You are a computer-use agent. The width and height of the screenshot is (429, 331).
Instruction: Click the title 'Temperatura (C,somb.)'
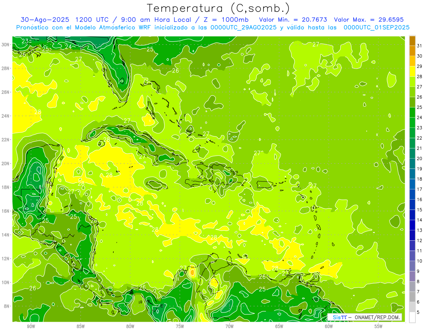(218, 8)
